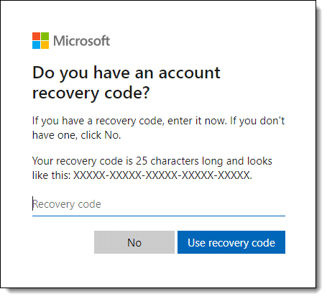Click the 'If you have a recovery code' sentence
This screenshot has width=327, height=299.
(129, 121)
